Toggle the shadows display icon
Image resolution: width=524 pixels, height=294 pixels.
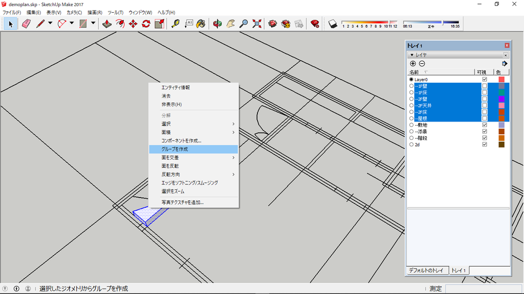[x=333, y=24]
